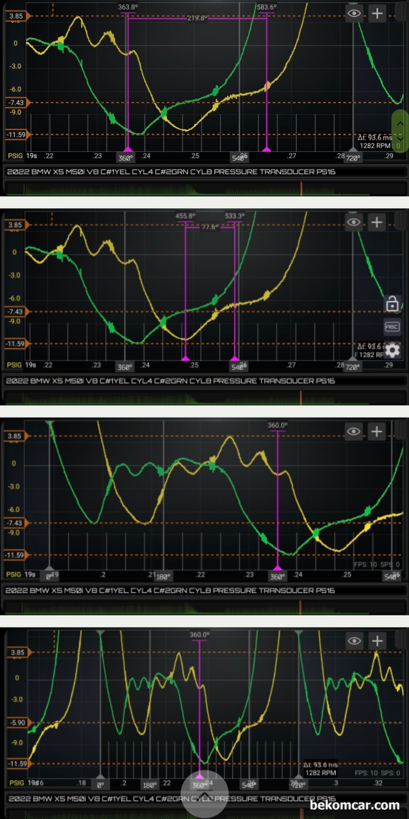This screenshot has width=409, height=819.
Task: Select the -7.43 level tag in the topmost chart
Action: (x=17, y=102)
